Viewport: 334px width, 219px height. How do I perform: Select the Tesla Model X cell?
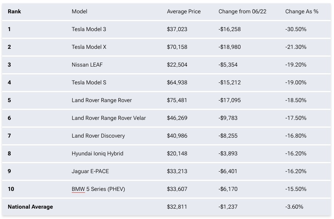[x=89, y=47]
